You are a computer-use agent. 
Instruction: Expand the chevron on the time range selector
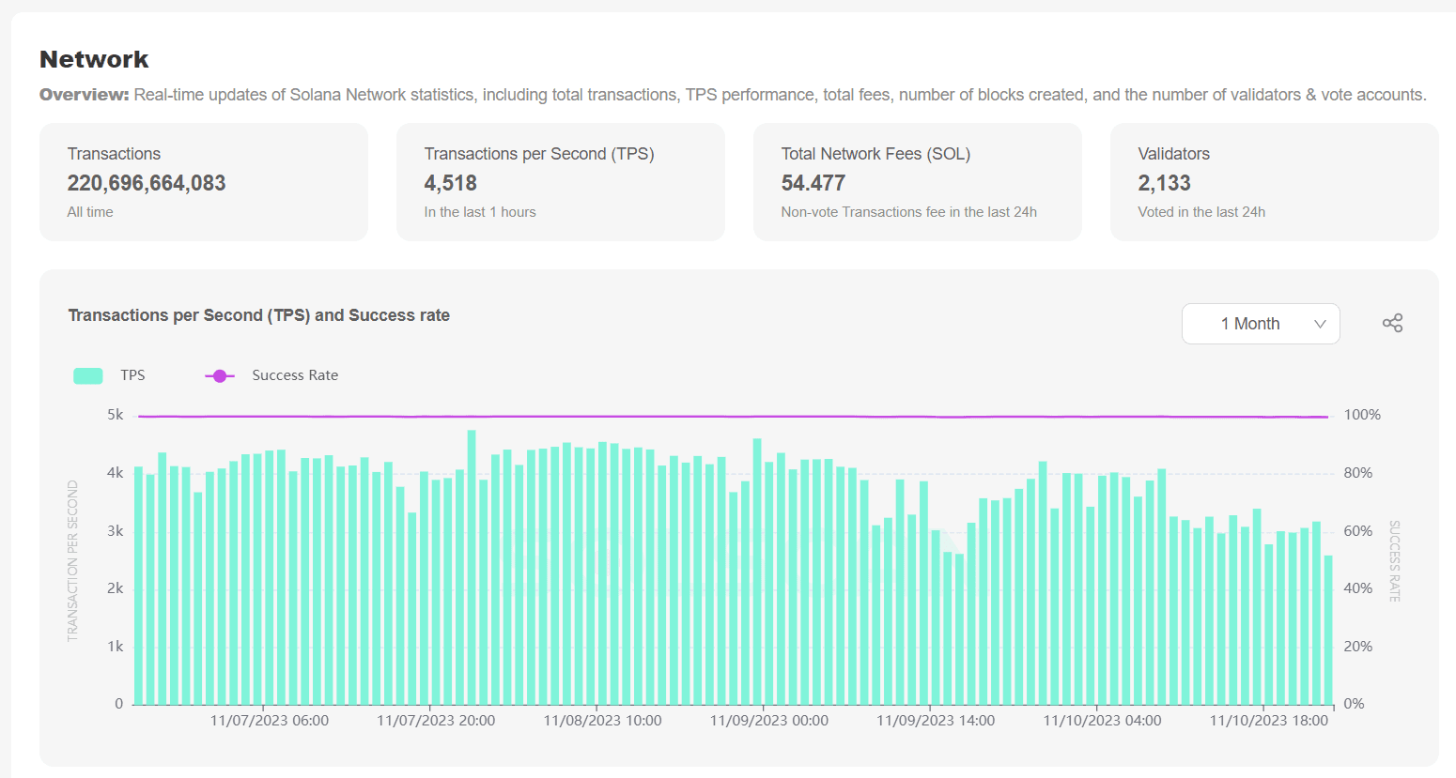1319,323
